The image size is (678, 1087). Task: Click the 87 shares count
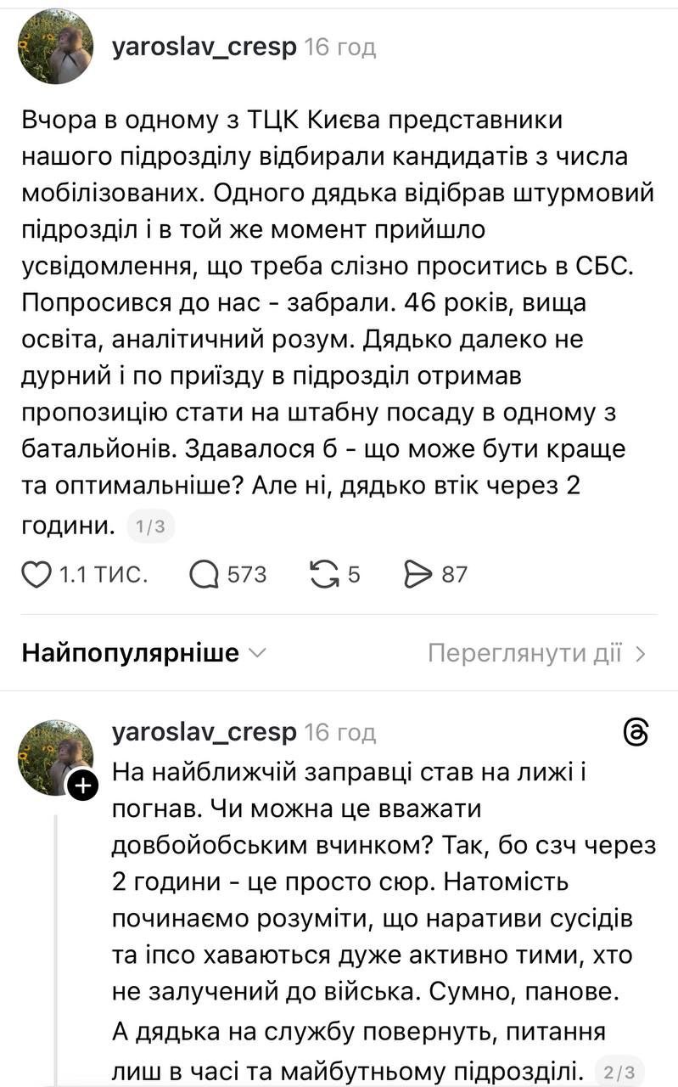pyautogui.click(x=455, y=575)
